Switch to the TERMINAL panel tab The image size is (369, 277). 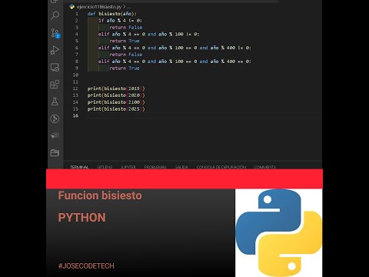tap(79, 167)
